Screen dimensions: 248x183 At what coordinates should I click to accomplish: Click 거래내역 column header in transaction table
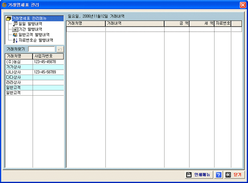coord(135,23)
